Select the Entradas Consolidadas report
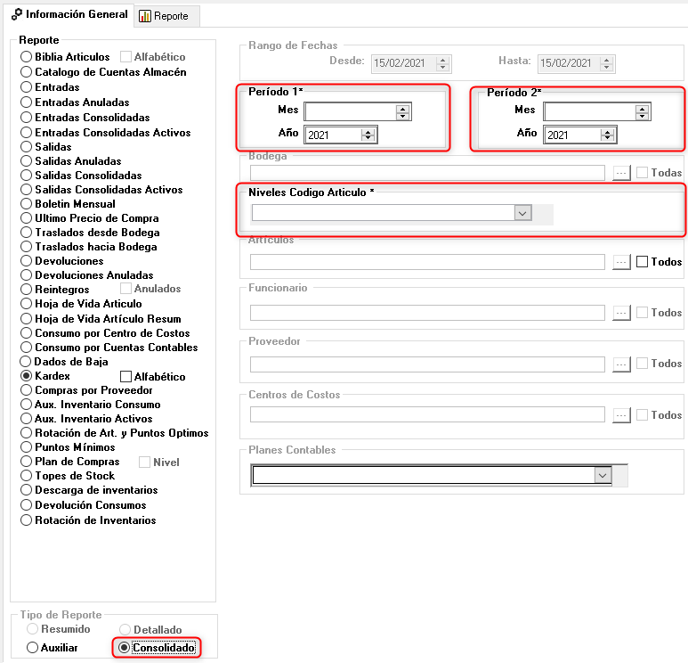The width and height of the screenshot is (688, 663). point(27,118)
